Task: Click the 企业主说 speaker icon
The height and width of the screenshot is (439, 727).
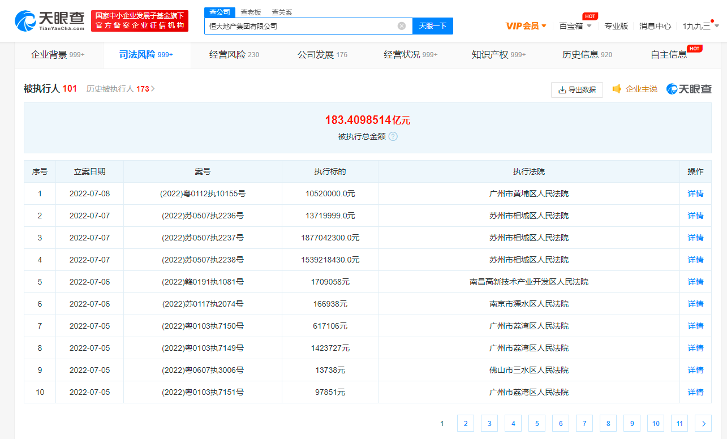Action: pos(617,89)
